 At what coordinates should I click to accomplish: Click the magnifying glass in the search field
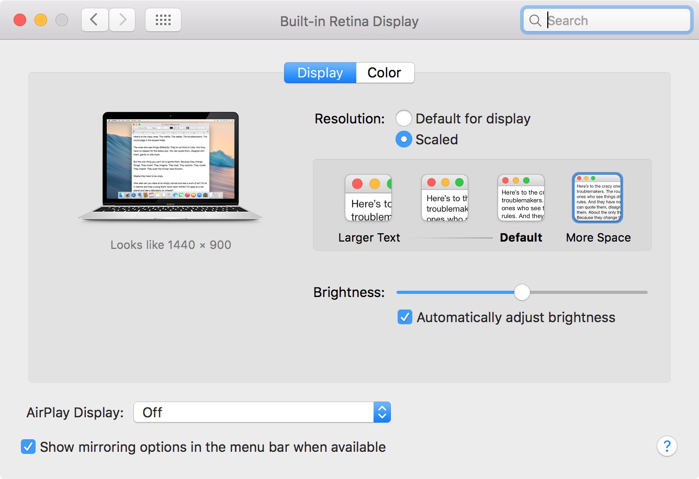pyautogui.click(x=535, y=20)
